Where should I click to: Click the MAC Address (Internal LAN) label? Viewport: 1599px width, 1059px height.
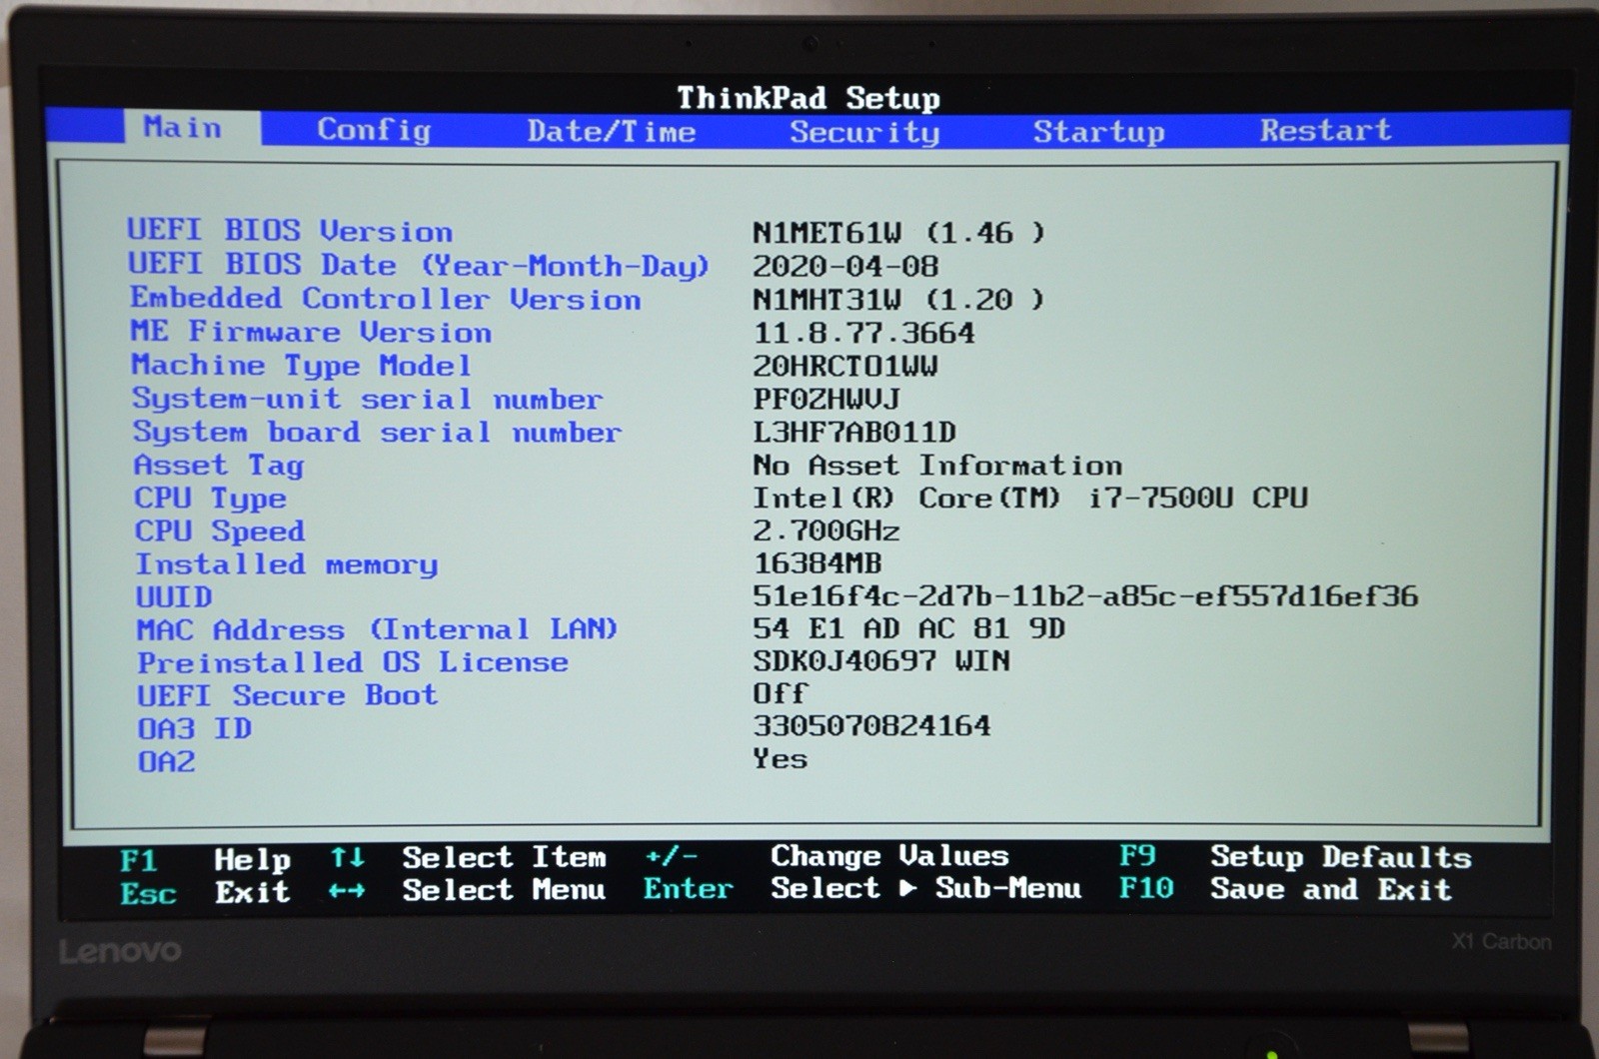(x=378, y=629)
